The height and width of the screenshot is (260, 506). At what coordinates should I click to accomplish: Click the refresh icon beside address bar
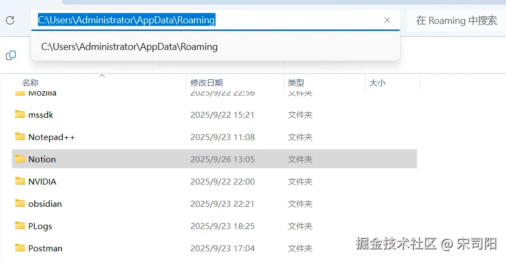coord(10,20)
